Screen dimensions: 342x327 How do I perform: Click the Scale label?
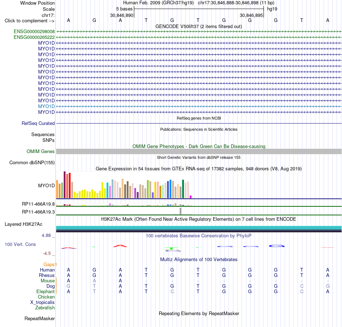[49, 9]
